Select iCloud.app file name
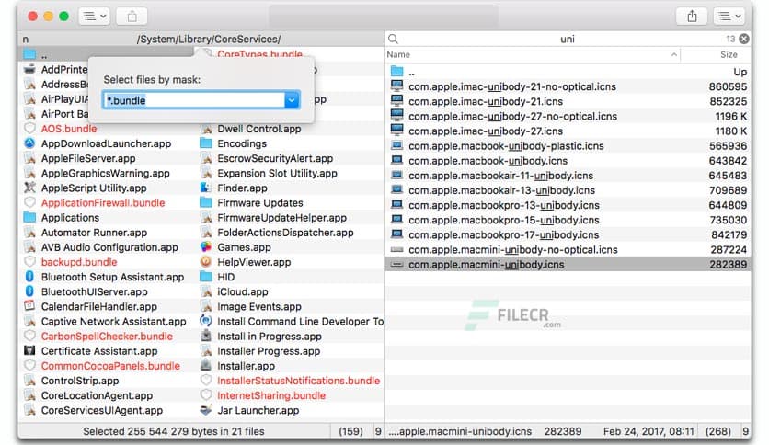 243,291
